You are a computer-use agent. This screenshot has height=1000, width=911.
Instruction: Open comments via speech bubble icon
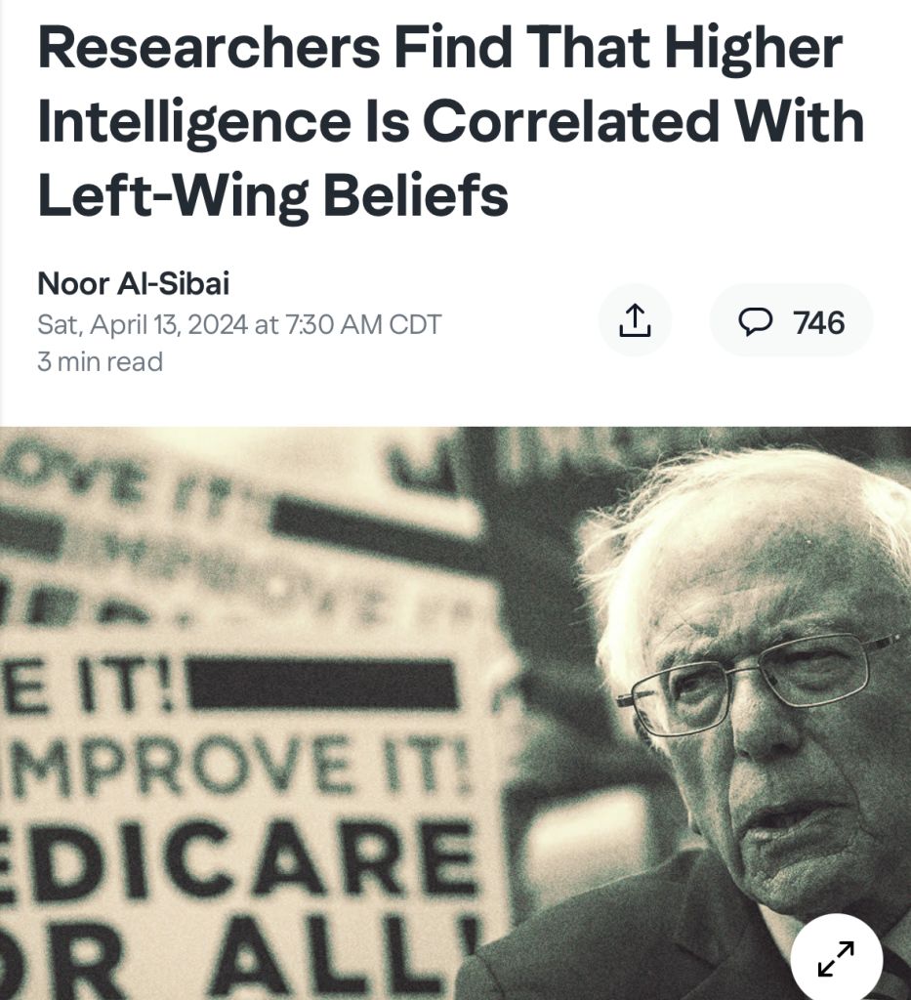[x=756, y=321]
